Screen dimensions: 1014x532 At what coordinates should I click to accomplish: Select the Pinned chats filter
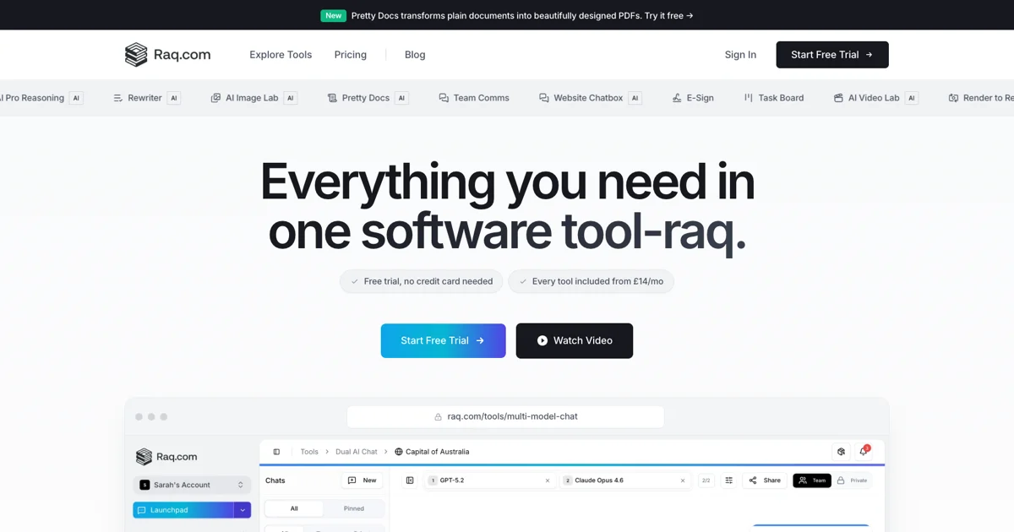coord(354,508)
